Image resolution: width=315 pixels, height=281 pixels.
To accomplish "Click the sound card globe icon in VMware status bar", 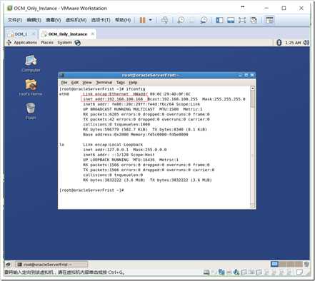I will click(236, 272).
